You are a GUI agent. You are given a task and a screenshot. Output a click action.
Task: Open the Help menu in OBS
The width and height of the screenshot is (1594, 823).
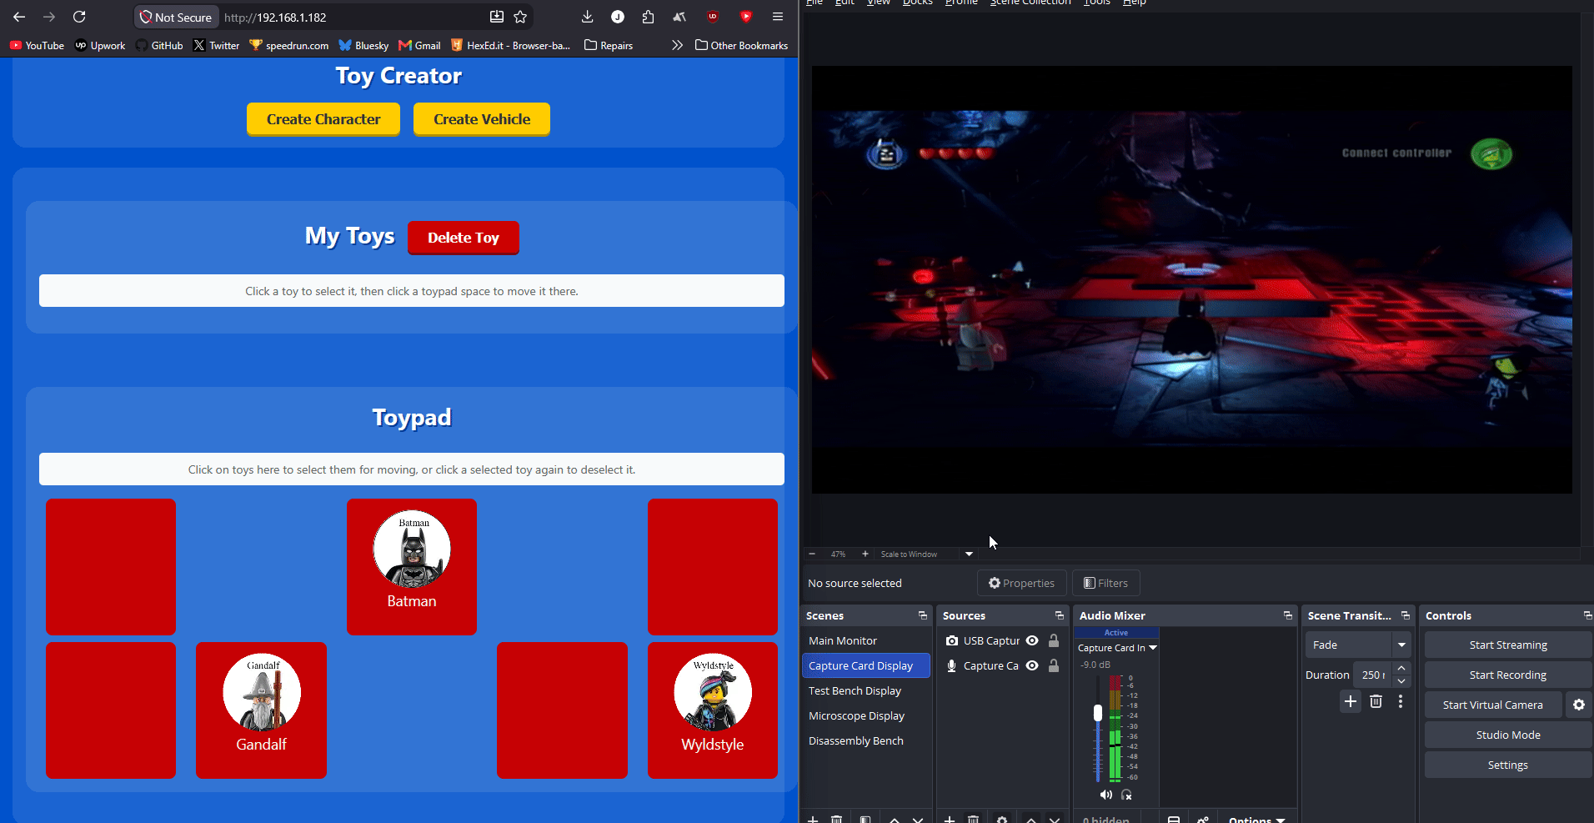coord(1134,3)
